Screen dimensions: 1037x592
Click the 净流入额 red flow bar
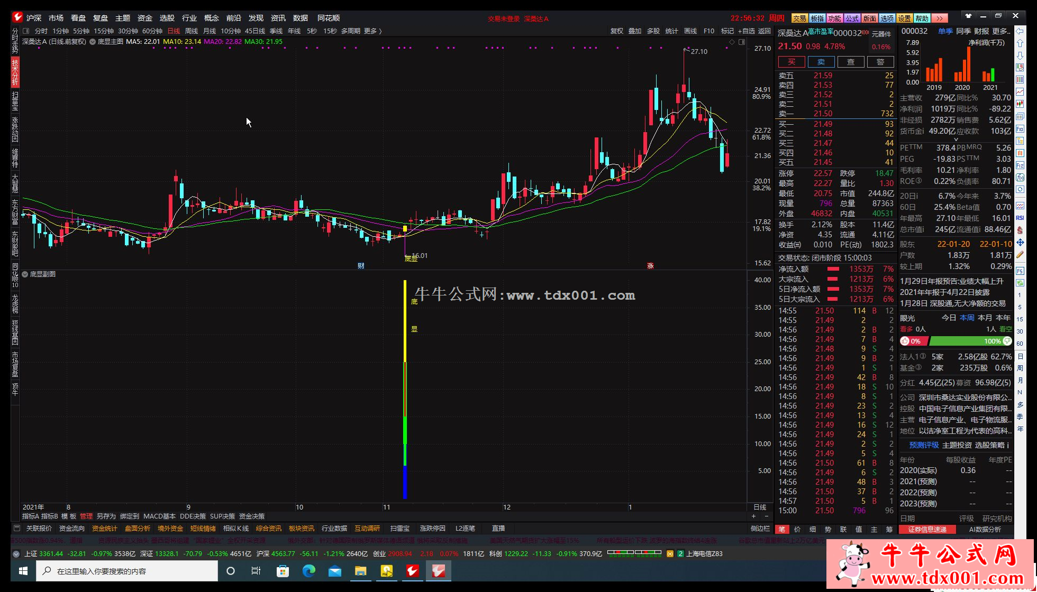pos(833,269)
